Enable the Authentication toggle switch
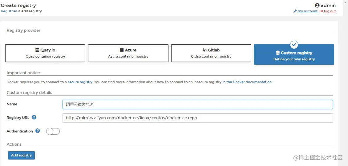 click(53, 132)
